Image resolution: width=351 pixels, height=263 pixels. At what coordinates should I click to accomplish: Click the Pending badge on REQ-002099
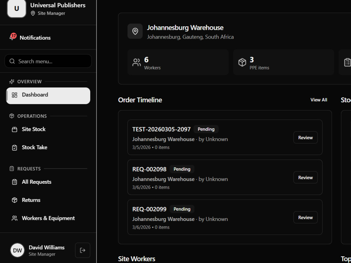182,209
